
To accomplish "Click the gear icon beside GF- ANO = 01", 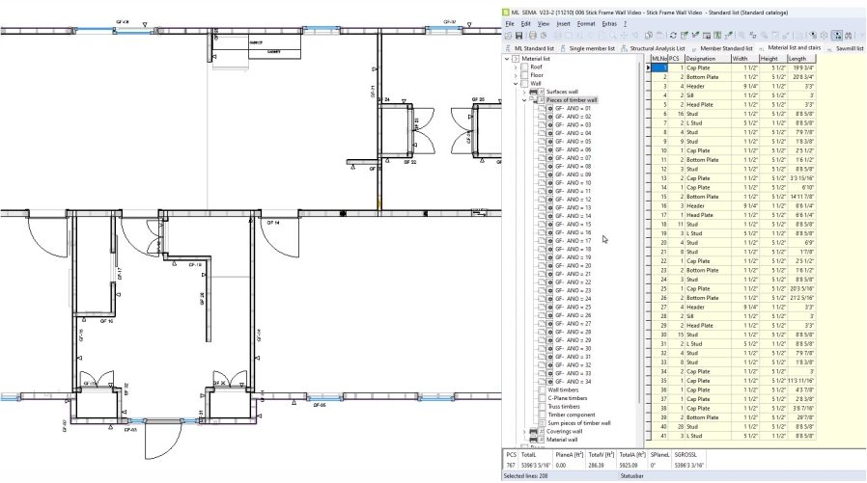I will click(x=549, y=109).
